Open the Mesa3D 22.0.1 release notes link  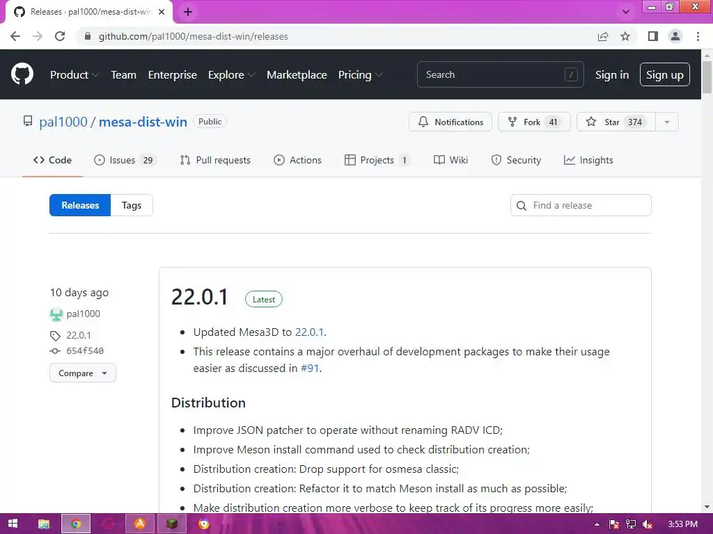[x=309, y=332]
